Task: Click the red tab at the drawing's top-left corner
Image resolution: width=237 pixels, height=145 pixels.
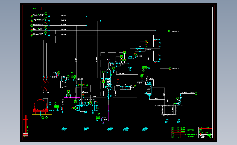Action: pos(35,9)
